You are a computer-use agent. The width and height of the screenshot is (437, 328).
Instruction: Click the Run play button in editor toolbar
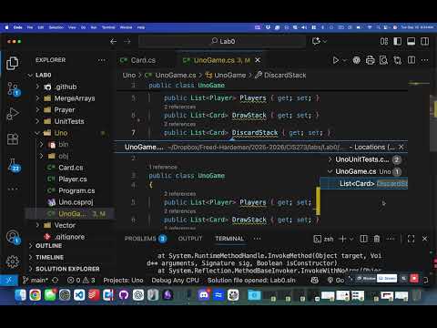336,60
